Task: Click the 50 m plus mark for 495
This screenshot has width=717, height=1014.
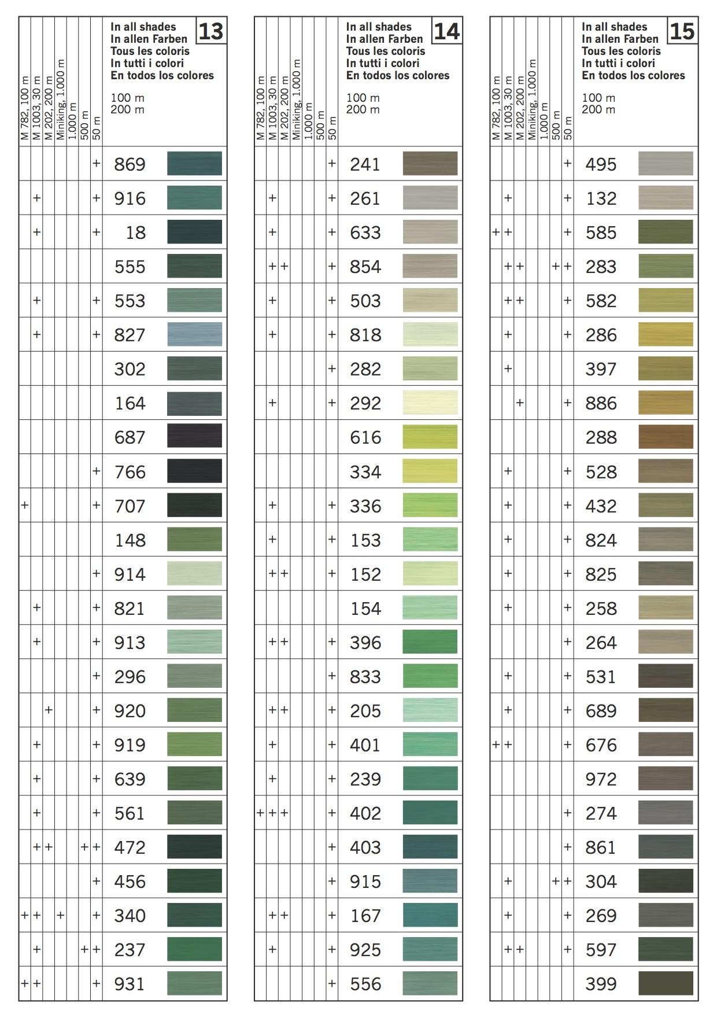Action: coord(567,164)
